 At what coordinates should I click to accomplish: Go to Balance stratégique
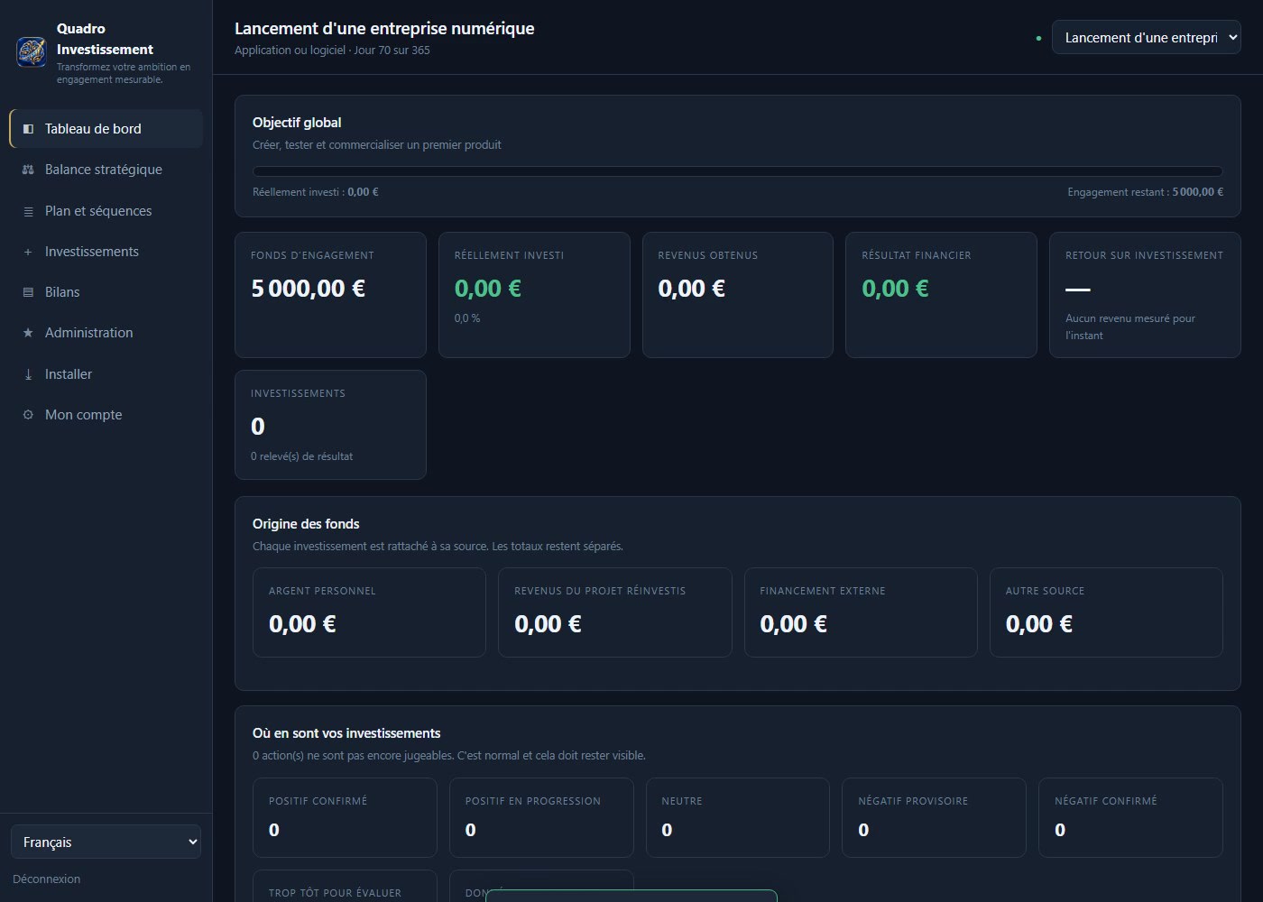click(x=106, y=170)
